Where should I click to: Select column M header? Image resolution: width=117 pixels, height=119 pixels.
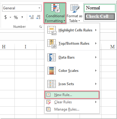pos(109,47)
